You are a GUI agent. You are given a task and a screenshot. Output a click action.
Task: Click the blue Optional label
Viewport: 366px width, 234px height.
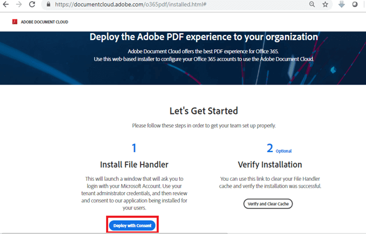coord(283,151)
